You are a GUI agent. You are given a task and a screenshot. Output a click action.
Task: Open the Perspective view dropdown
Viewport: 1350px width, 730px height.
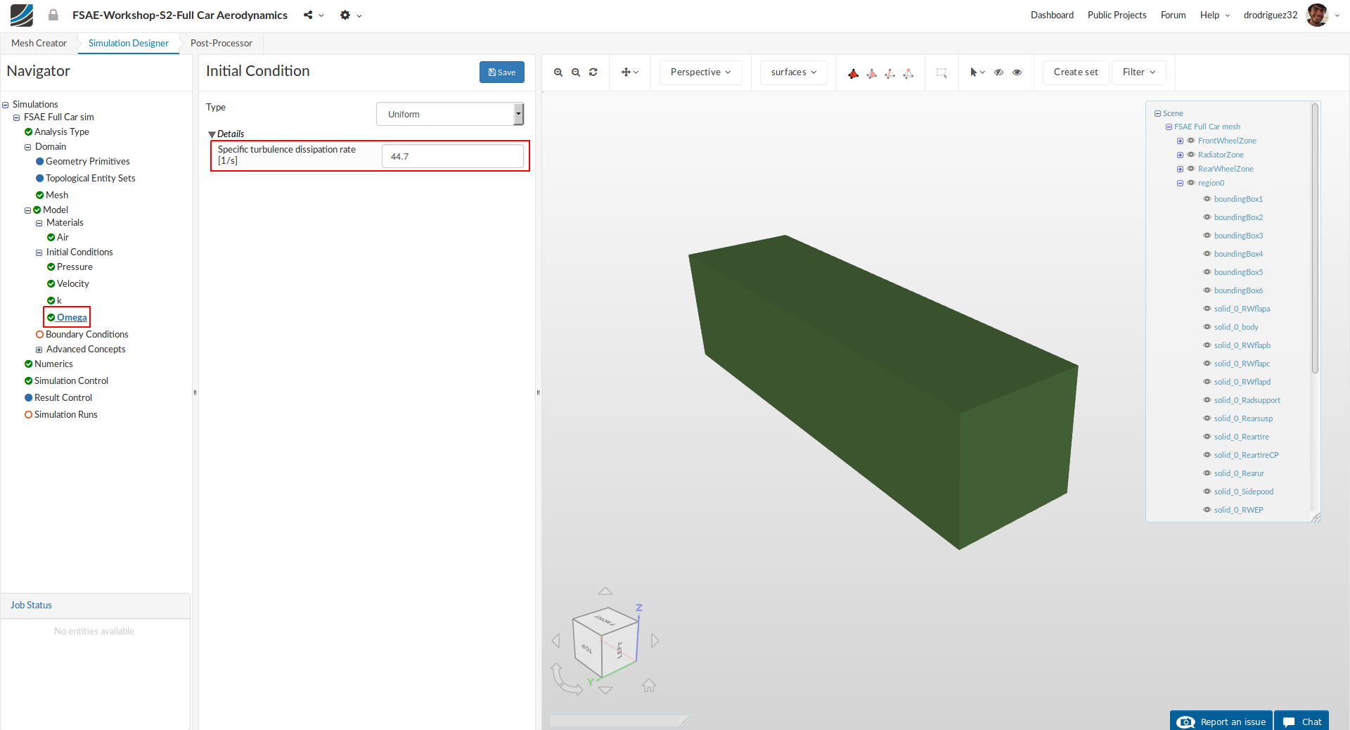coord(700,72)
